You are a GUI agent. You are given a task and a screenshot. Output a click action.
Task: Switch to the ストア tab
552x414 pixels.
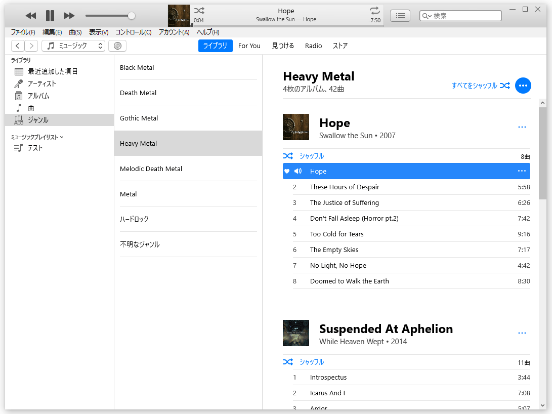pyautogui.click(x=340, y=46)
